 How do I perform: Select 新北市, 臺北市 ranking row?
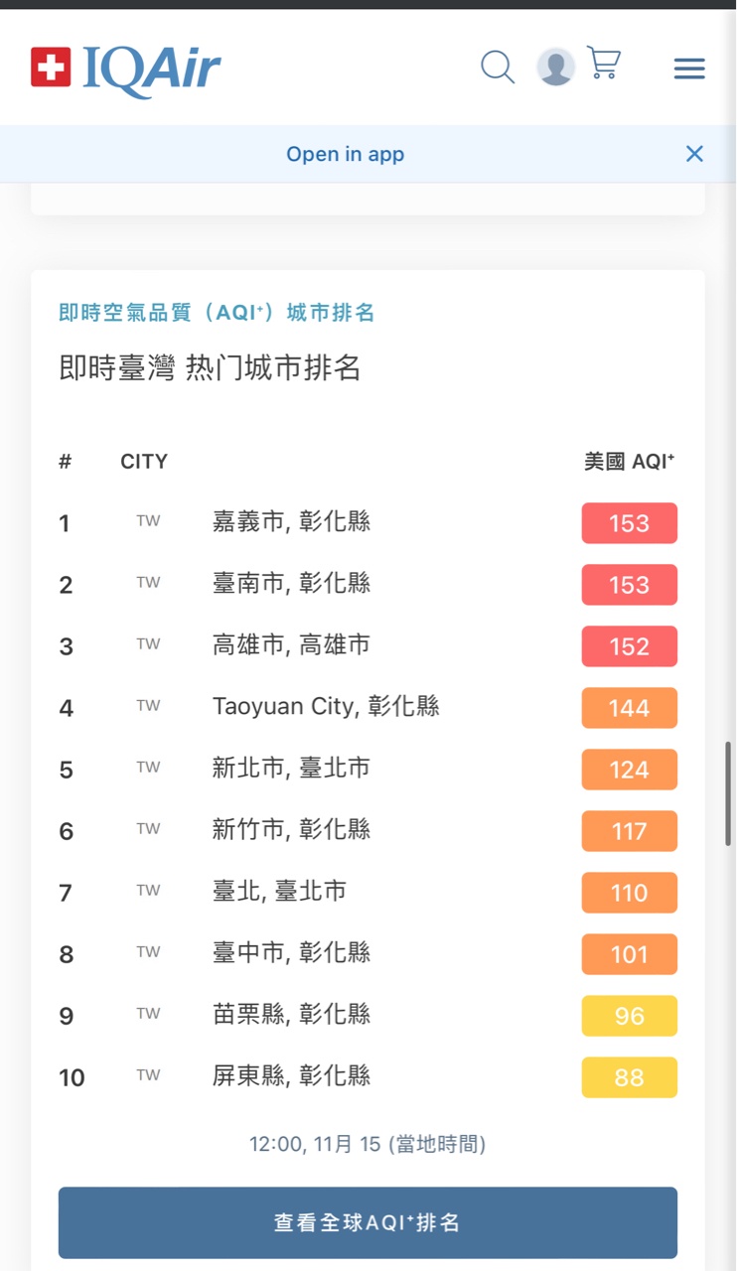pyautogui.click(x=291, y=768)
